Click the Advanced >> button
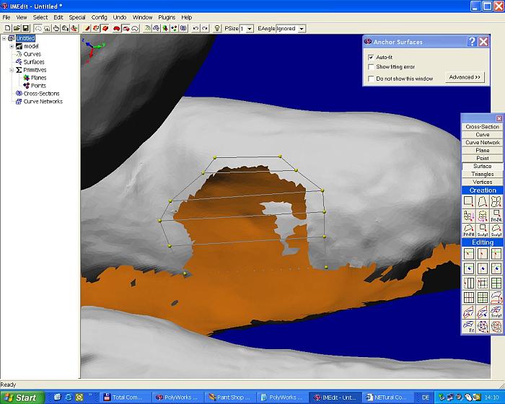505x404 pixels. click(465, 77)
